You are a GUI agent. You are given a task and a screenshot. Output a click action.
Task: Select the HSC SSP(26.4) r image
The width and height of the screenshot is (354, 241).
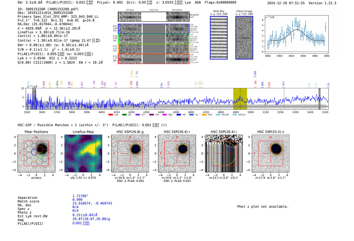coord(177,154)
